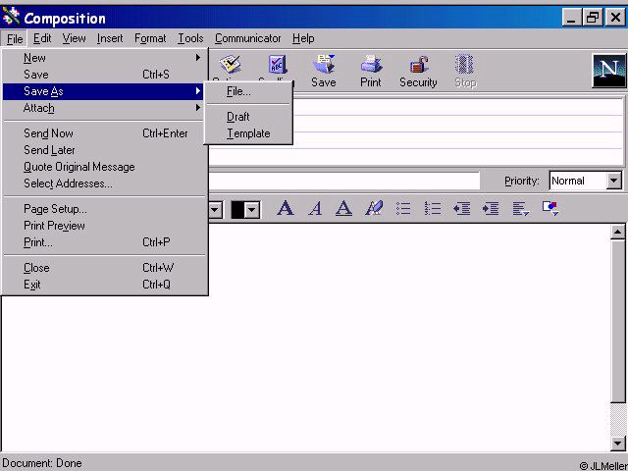The width and height of the screenshot is (628, 471).
Task: Open Page Setup... menu item
Action: point(105,209)
